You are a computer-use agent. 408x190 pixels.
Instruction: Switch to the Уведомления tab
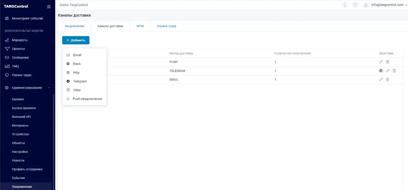click(74, 26)
